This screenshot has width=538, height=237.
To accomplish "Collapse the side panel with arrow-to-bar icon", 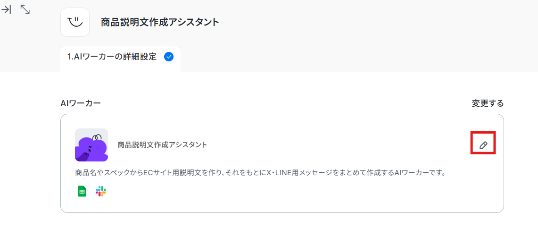I will (x=7, y=9).
